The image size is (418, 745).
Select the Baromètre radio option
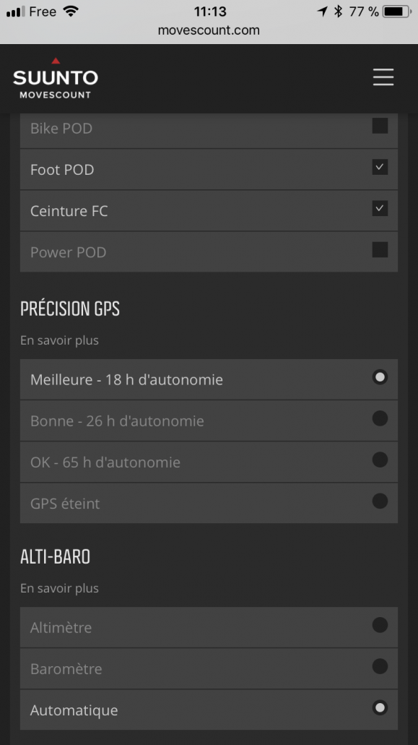tap(380, 667)
